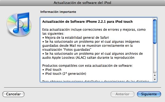This screenshot has width=165, height=102.
Task: Click the 'Fotos guardadas' quoted text
Action: coord(78,50)
